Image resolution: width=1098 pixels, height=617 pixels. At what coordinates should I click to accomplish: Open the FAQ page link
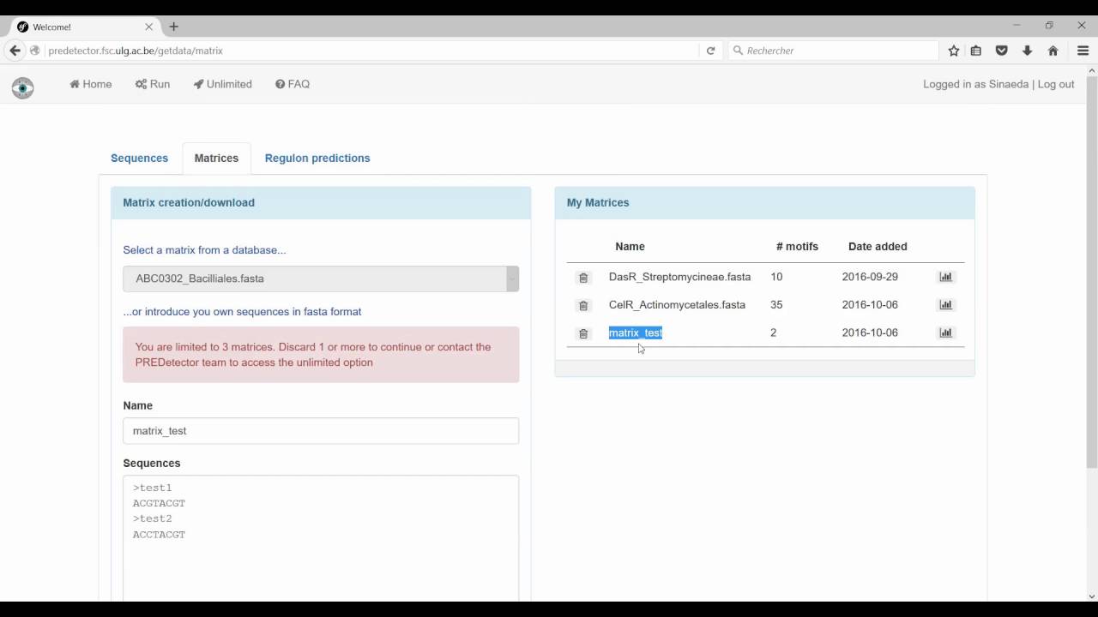click(293, 84)
